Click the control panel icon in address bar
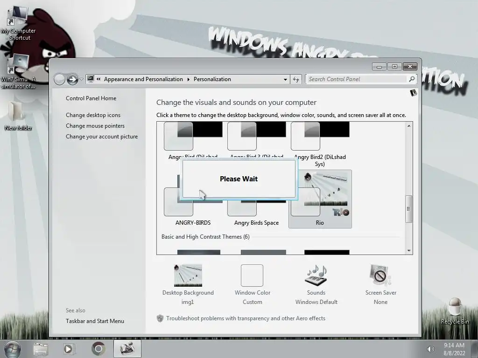The width and height of the screenshot is (478, 358). 91,79
